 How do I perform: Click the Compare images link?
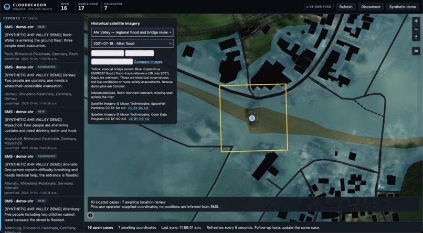coord(148,62)
